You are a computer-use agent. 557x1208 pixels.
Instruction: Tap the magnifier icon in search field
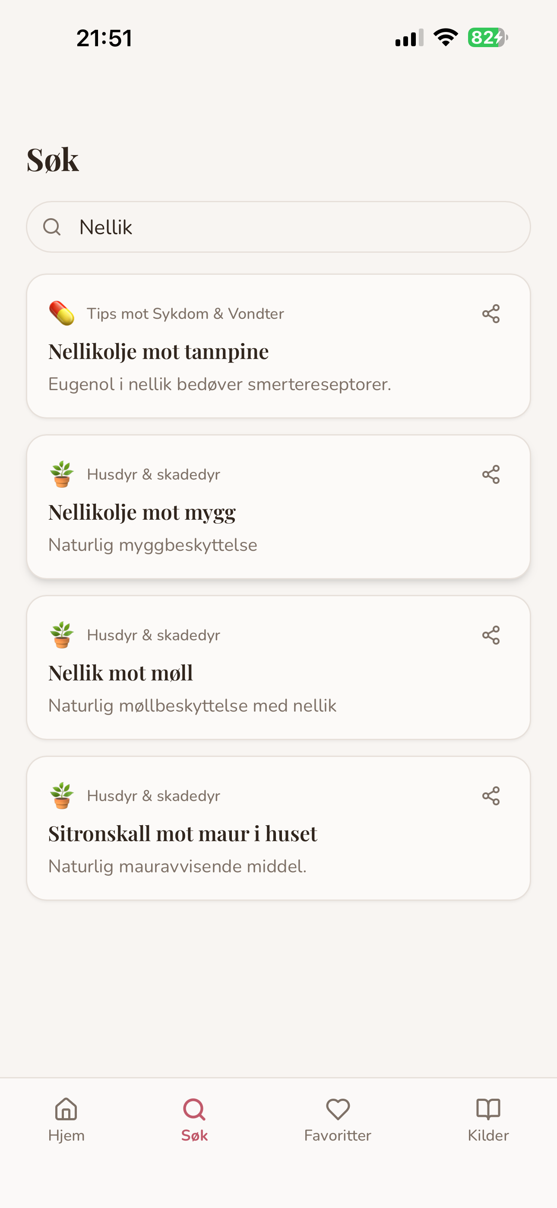pos(52,227)
